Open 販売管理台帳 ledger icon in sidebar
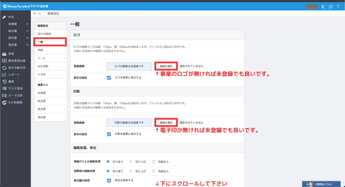The width and height of the screenshot is (345, 187). 4,61
